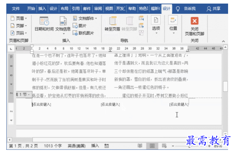234x153 pixels.
Task: Click the 共享 share button
Action: pyautogui.click(x=213, y=9)
